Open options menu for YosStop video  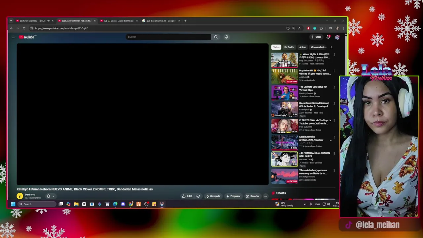pyautogui.click(x=334, y=121)
